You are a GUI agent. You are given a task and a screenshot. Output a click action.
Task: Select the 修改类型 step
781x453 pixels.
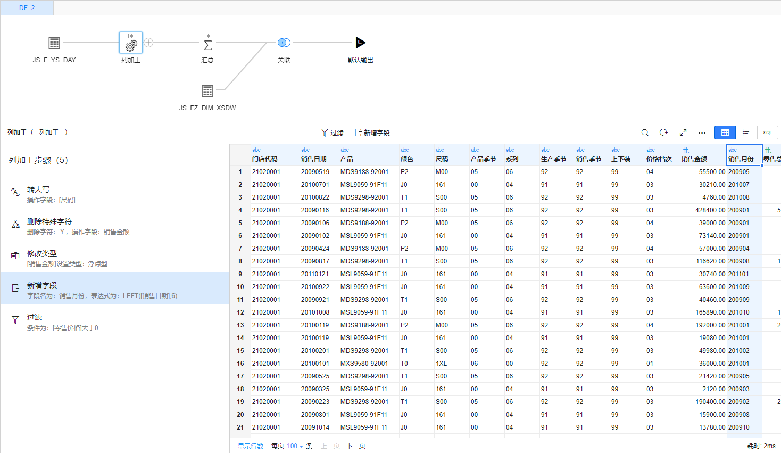[x=115, y=258]
